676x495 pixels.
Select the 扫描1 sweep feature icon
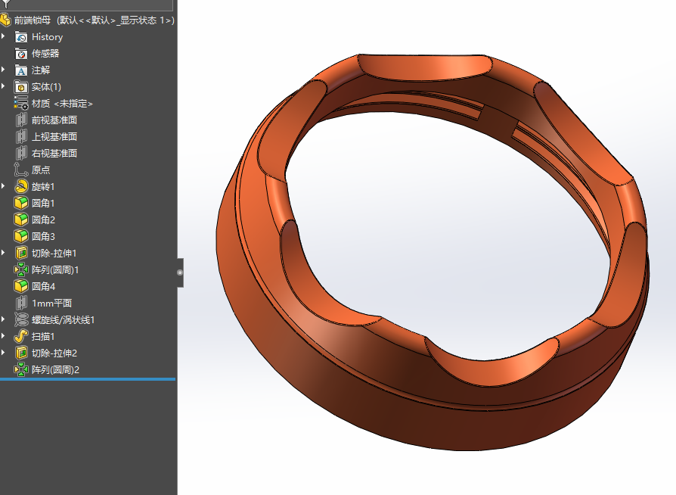21,337
